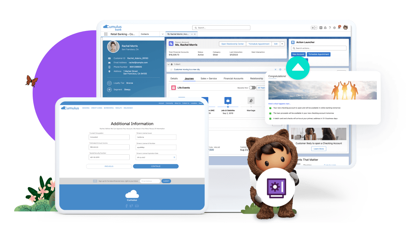Open the INSURANCE menu on the Cumulus site
Image resolution: width=406 pixels, height=228 pixels.
[x=128, y=108]
